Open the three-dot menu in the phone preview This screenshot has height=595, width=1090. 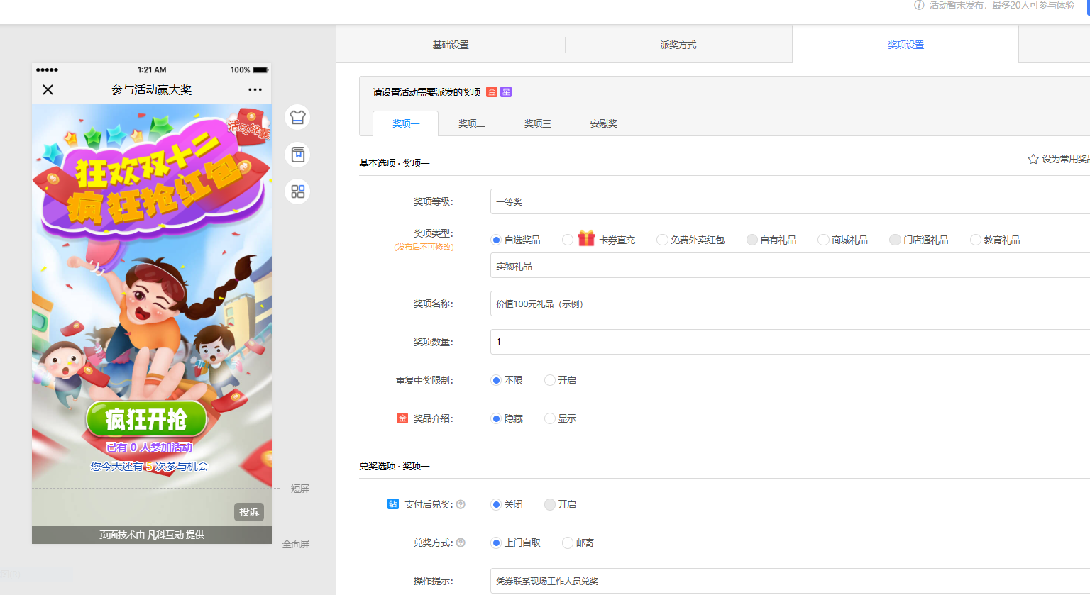pyautogui.click(x=255, y=90)
